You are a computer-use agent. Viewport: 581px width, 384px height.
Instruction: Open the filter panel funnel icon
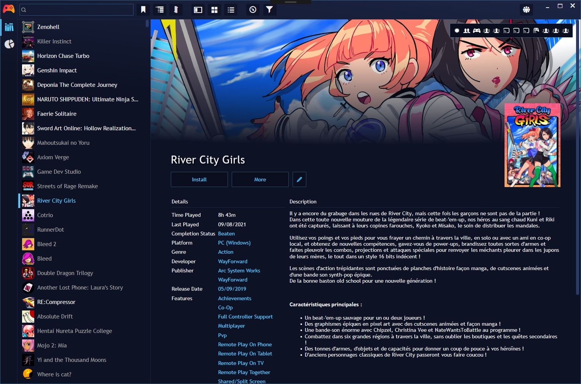coord(269,10)
